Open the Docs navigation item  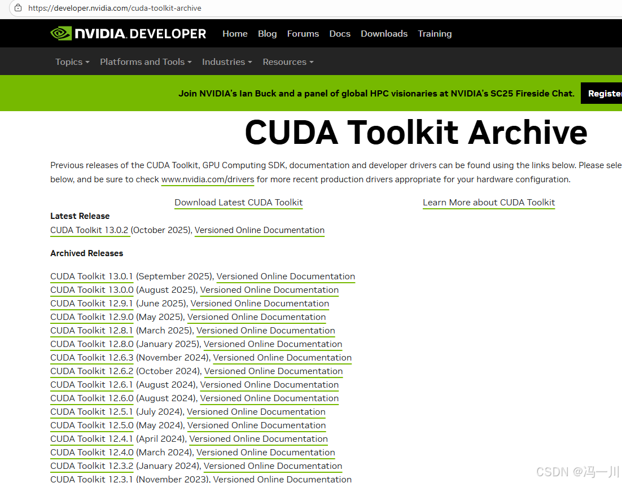340,33
